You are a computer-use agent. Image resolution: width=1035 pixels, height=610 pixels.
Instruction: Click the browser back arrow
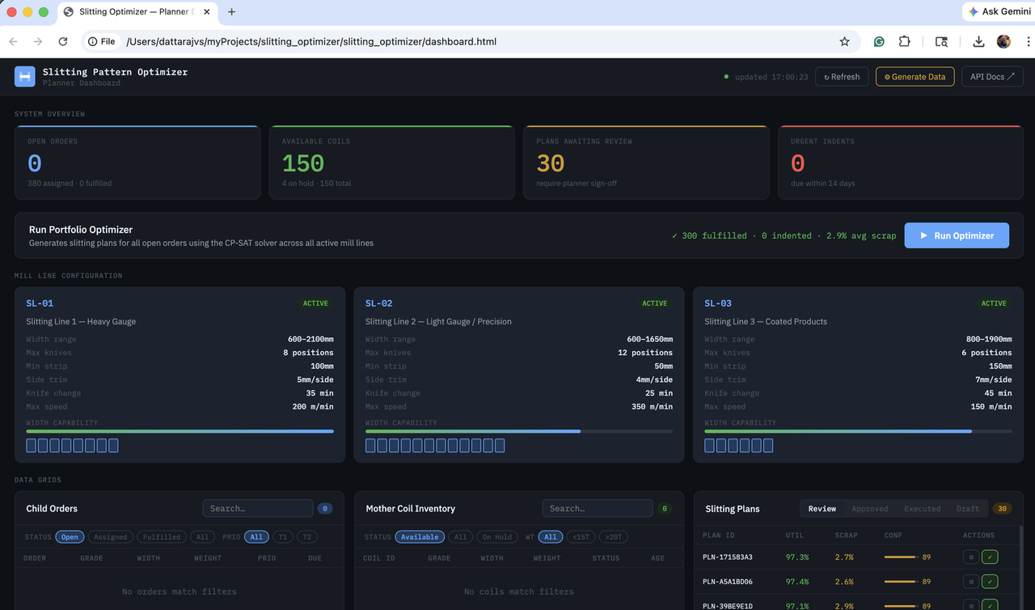pos(14,41)
